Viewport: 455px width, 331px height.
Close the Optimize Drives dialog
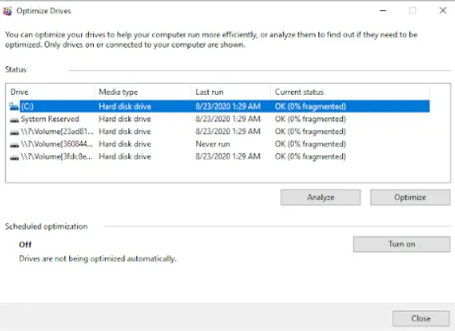tap(421, 318)
